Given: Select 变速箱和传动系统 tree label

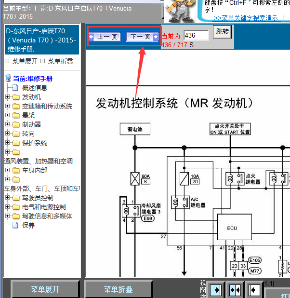Looking at the screenshot, I should click(x=47, y=106).
